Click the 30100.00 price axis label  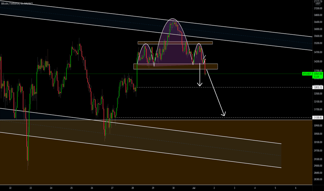click(x=318, y=142)
